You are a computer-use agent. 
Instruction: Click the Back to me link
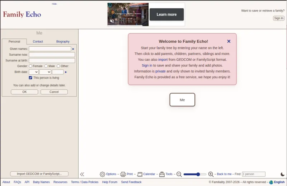click(224, 174)
